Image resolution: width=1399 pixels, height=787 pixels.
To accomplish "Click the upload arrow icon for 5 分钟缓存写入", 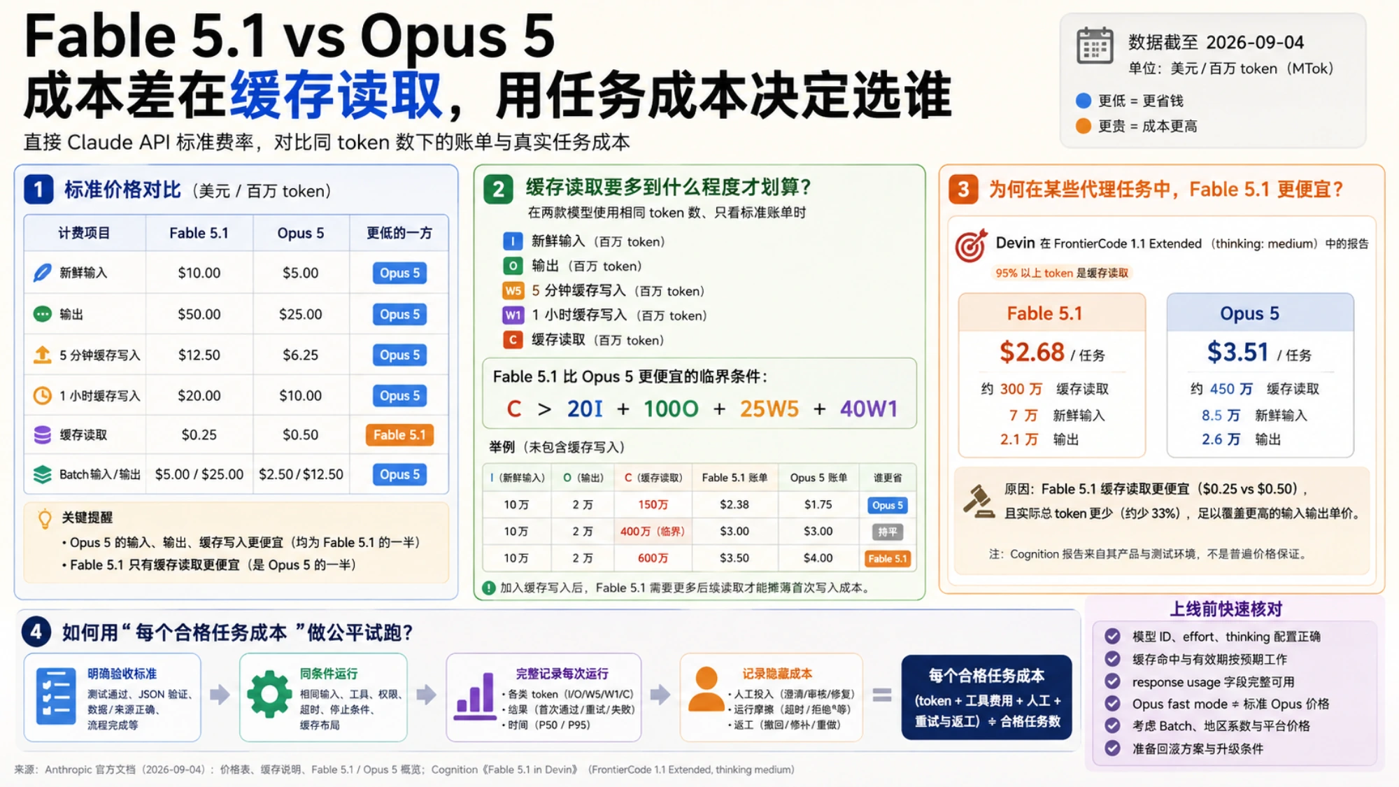I will click(x=42, y=355).
